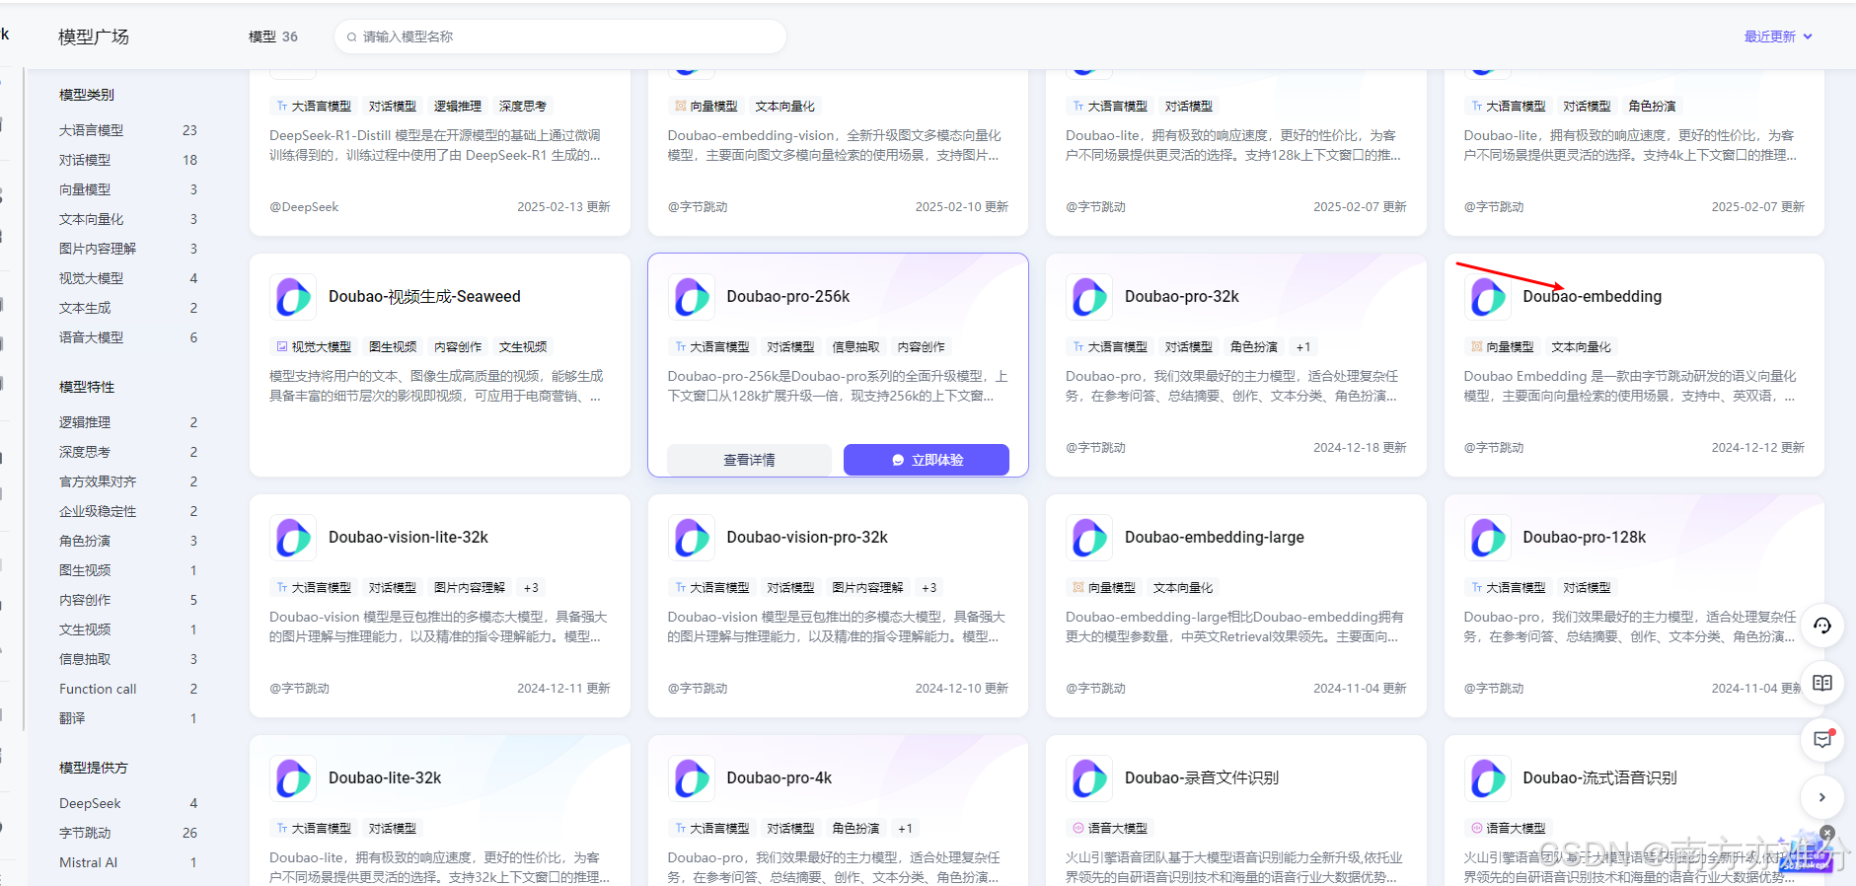Open the Doubao-流式语音识别 model title
The image size is (1856, 886).
[x=1599, y=777]
